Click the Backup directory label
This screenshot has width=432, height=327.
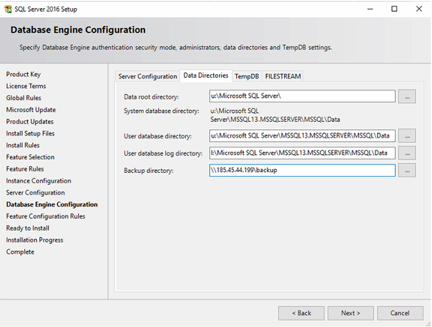click(x=149, y=171)
